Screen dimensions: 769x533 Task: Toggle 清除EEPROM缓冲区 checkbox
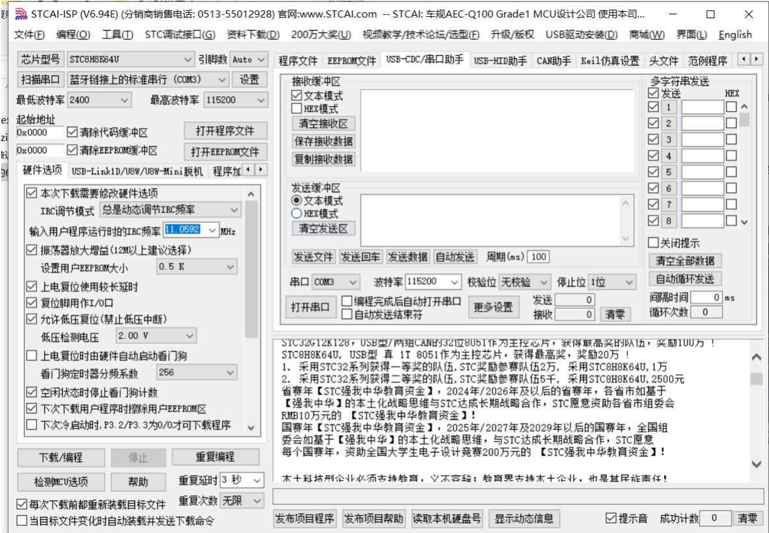click(x=72, y=150)
